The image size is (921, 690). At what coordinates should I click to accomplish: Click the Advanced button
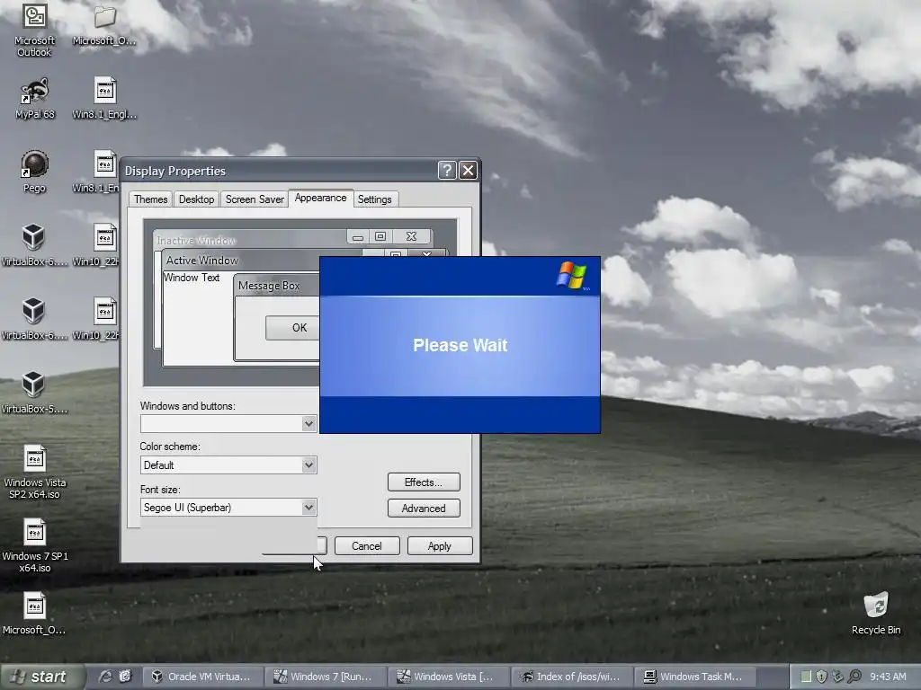click(424, 509)
